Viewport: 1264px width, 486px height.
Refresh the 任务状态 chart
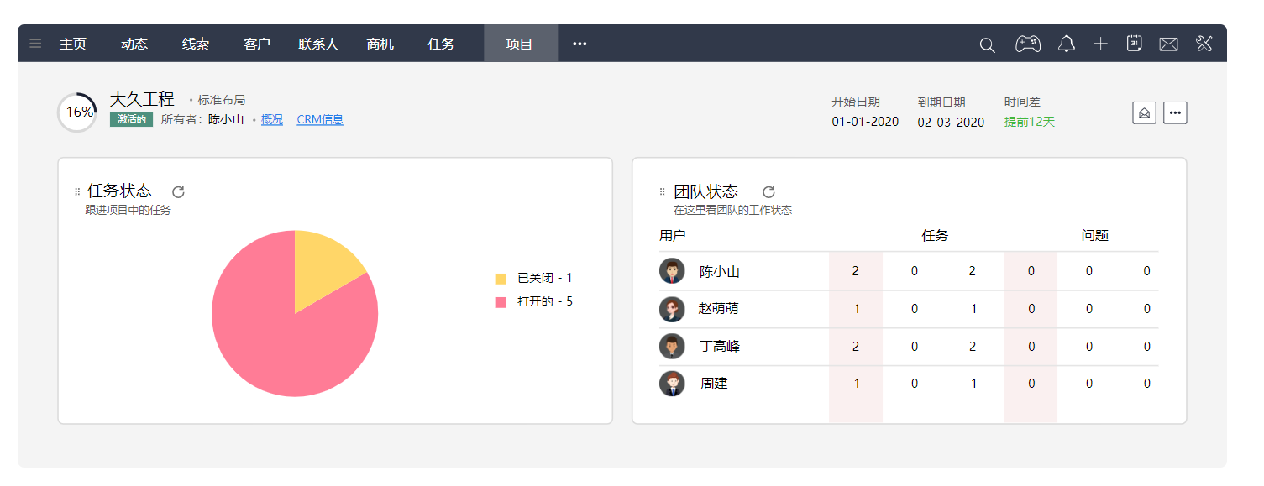[x=178, y=192]
